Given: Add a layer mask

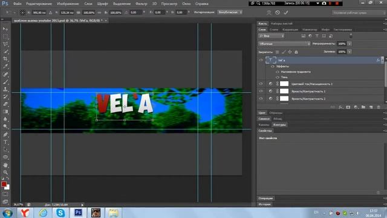Looking at the screenshot, I should pos(348,107).
